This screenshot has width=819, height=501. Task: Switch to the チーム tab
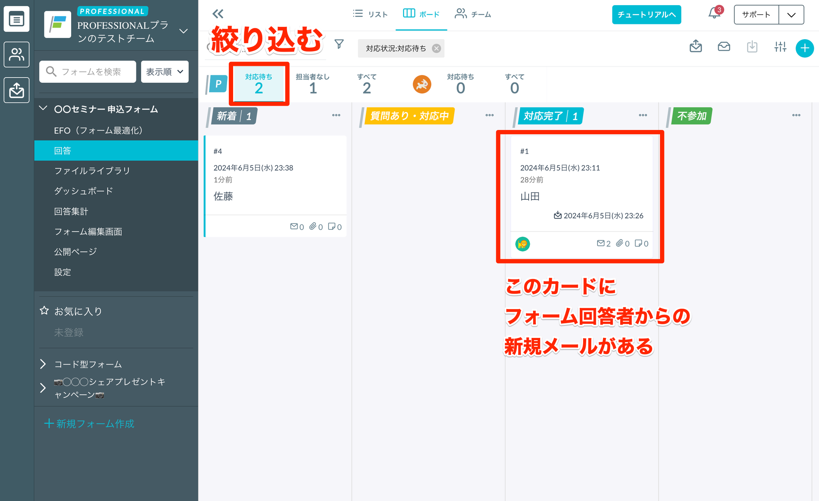(x=473, y=14)
